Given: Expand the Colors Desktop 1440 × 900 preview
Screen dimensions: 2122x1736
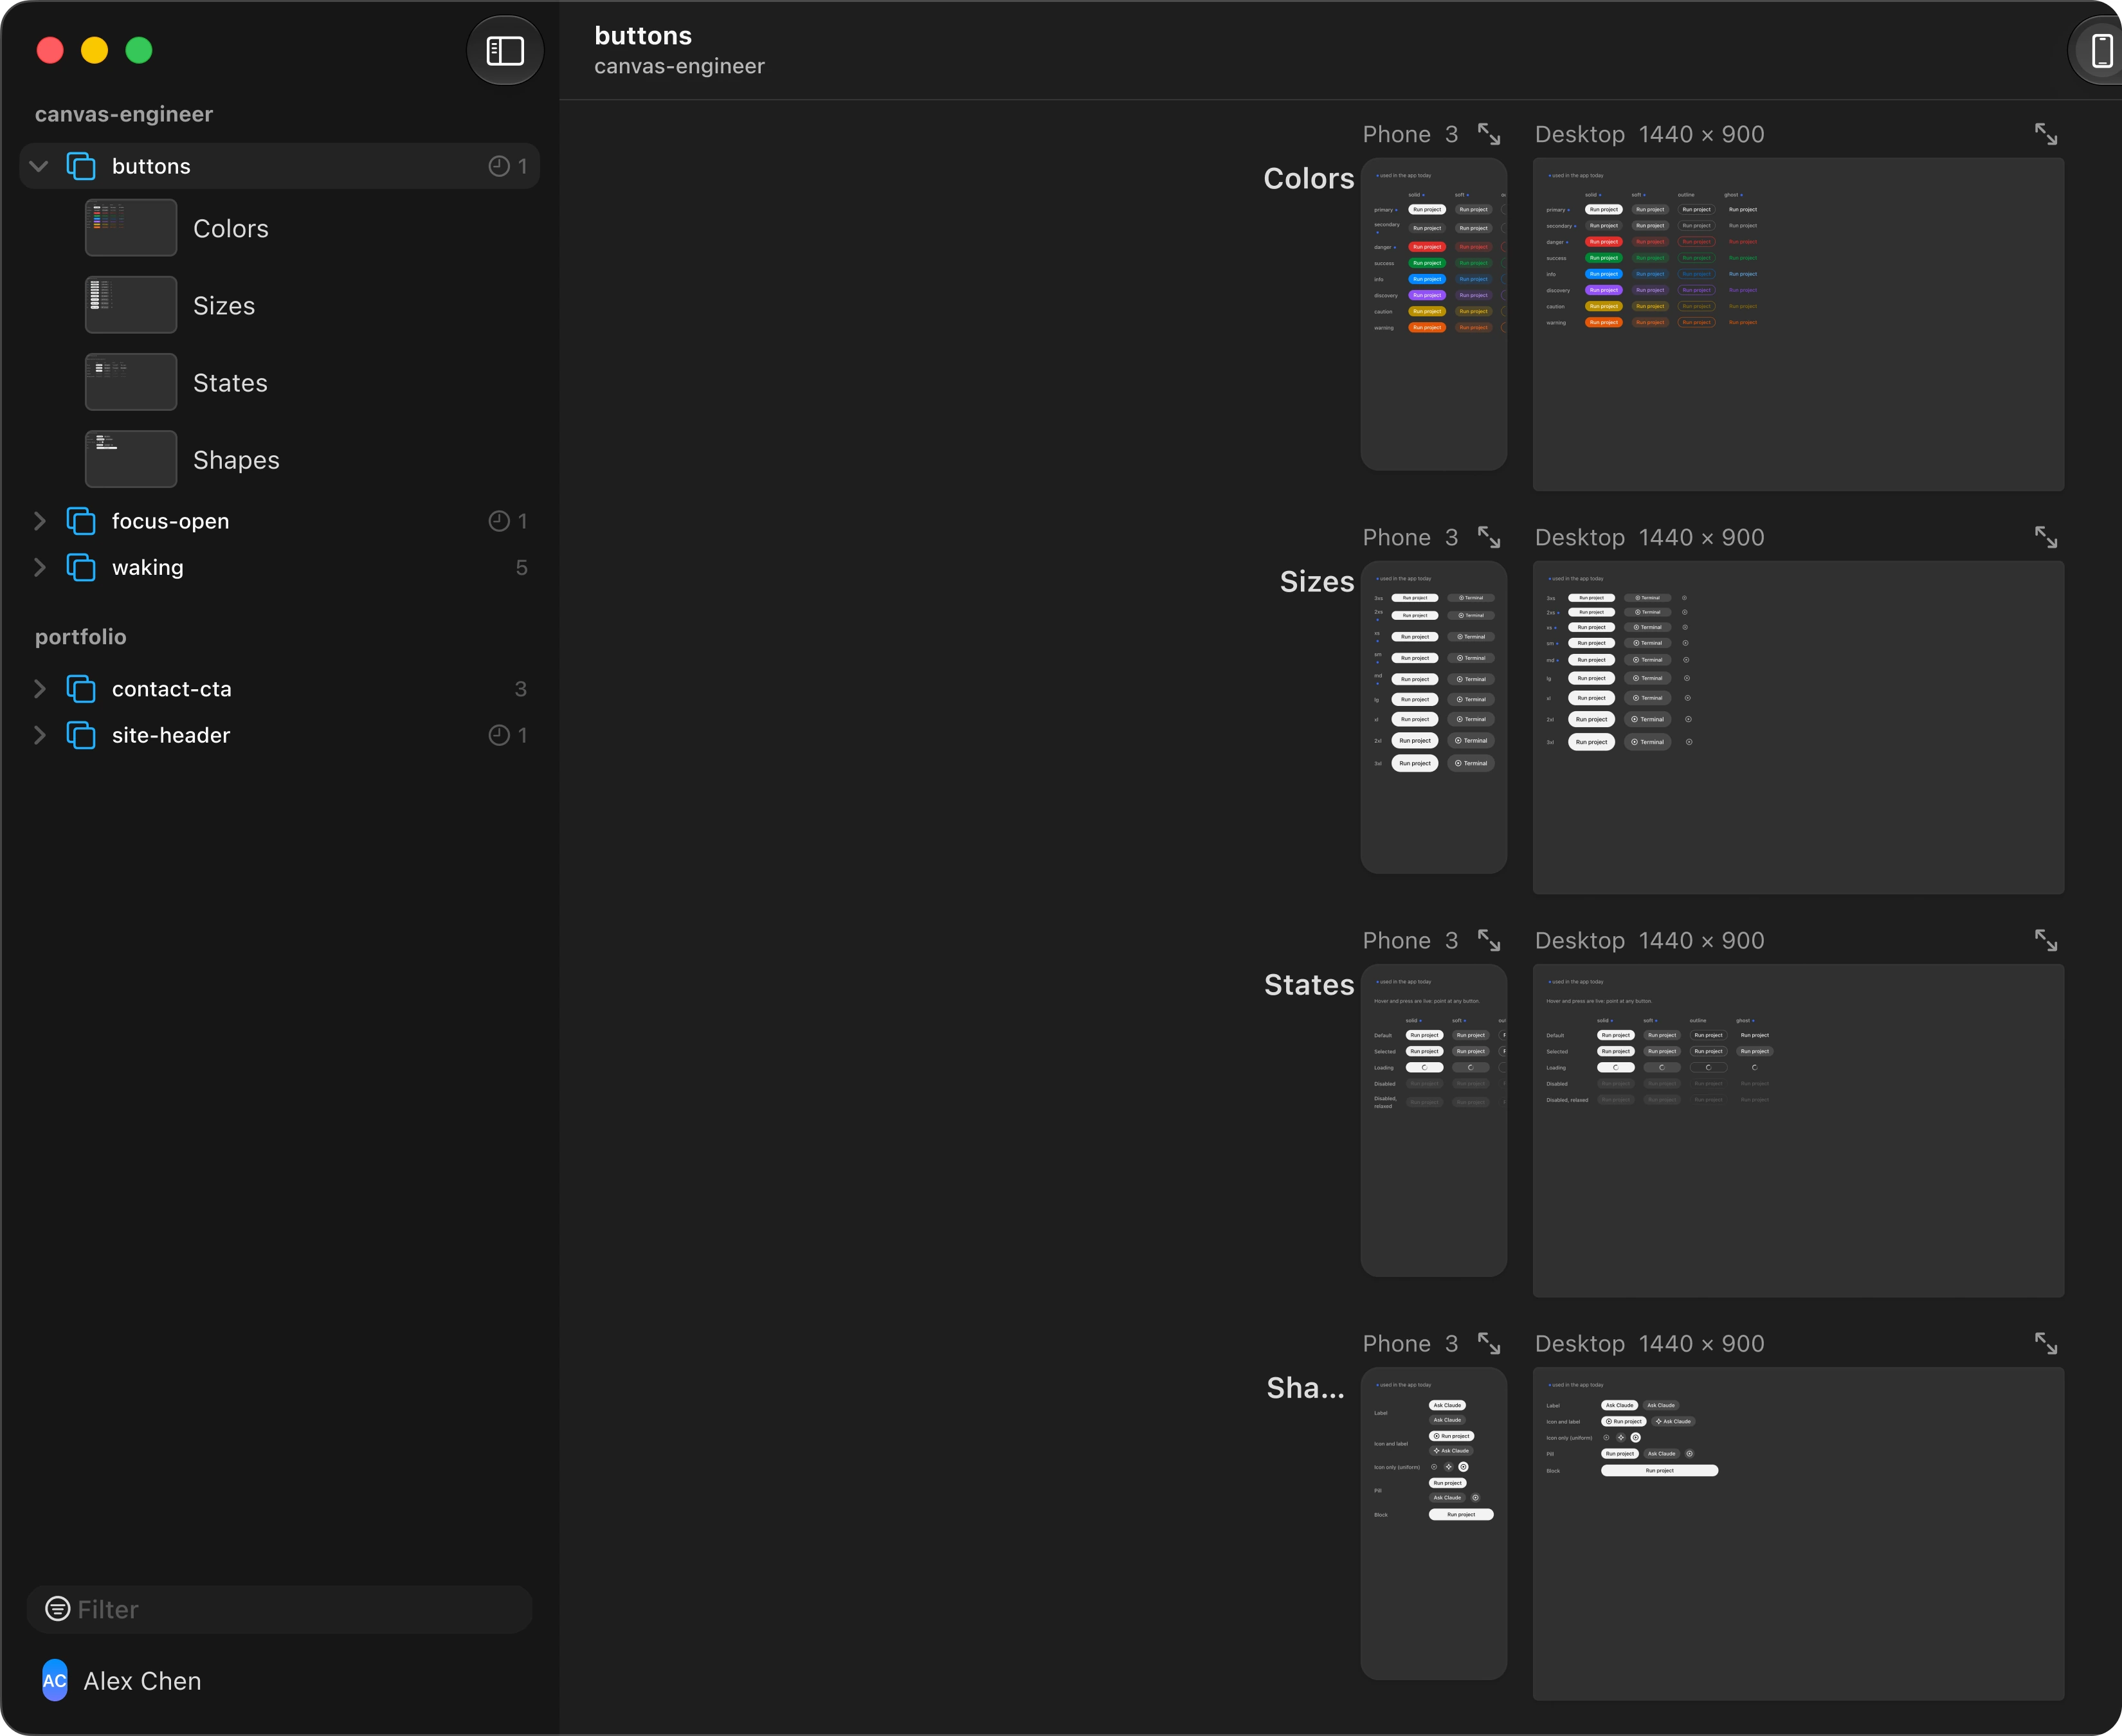Looking at the screenshot, I should point(2046,134).
